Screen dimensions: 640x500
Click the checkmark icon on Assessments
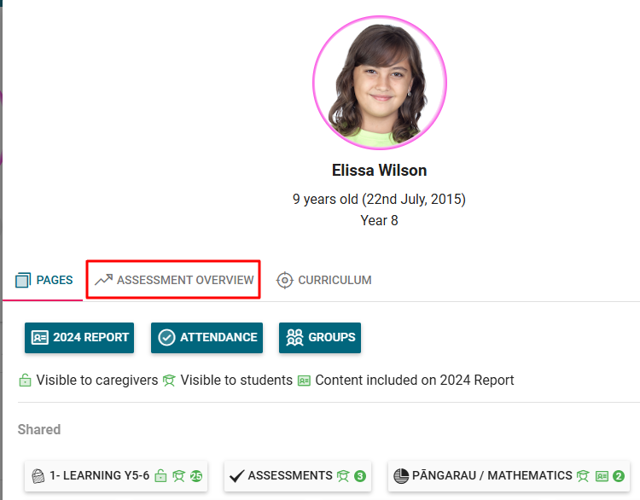click(x=237, y=476)
